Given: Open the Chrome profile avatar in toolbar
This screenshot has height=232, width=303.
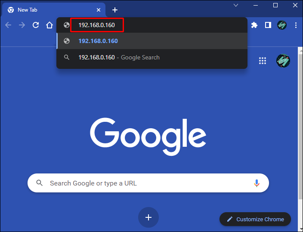Looking at the screenshot, I should click(282, 25).
